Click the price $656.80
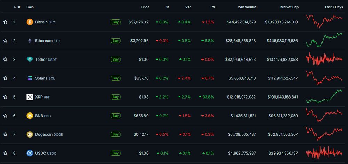Viewport: 348px width, 164px height. point(141,116)
